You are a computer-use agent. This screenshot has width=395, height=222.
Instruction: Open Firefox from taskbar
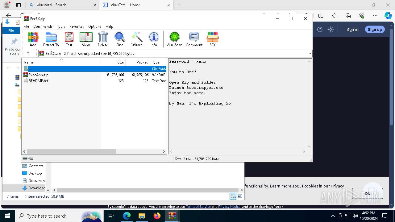tap(157, 216)
